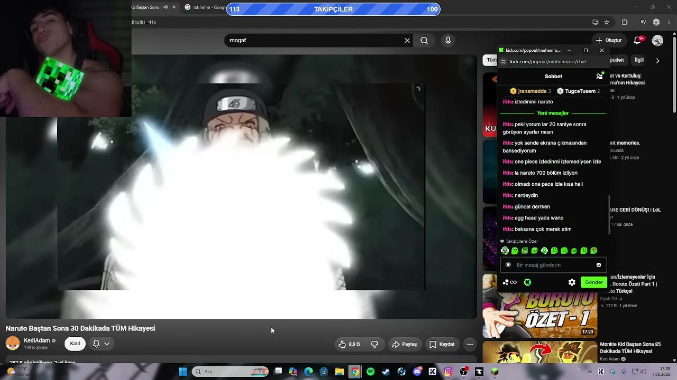Open more actions menu under the video
The image size is (677, 380).
point(470,344)
